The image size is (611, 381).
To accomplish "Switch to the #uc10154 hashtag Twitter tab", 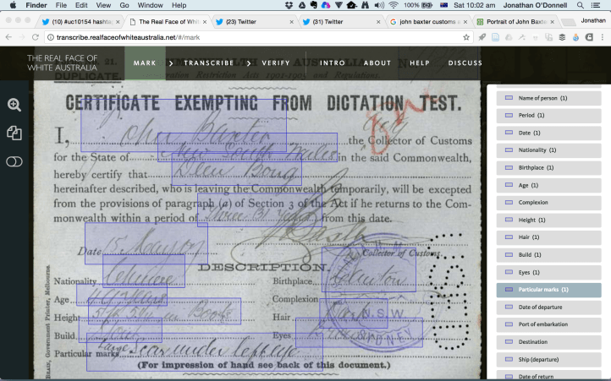I will [x=81, y=22].
